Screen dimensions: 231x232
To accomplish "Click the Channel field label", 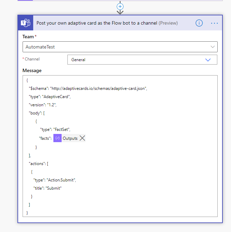I will [x=32, y=59].
